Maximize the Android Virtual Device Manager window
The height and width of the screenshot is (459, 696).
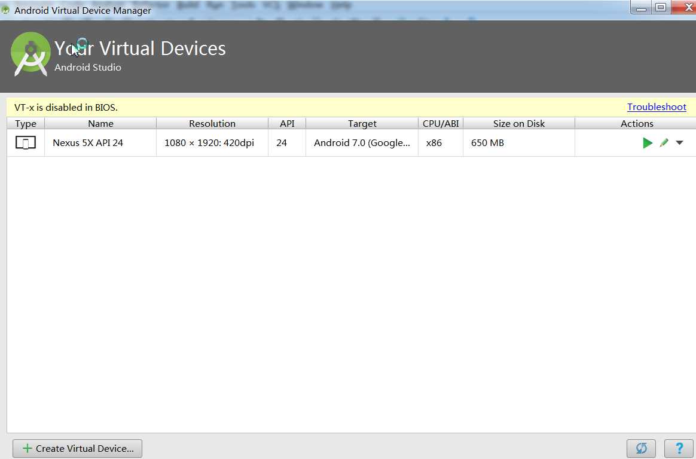coord(661,8)
